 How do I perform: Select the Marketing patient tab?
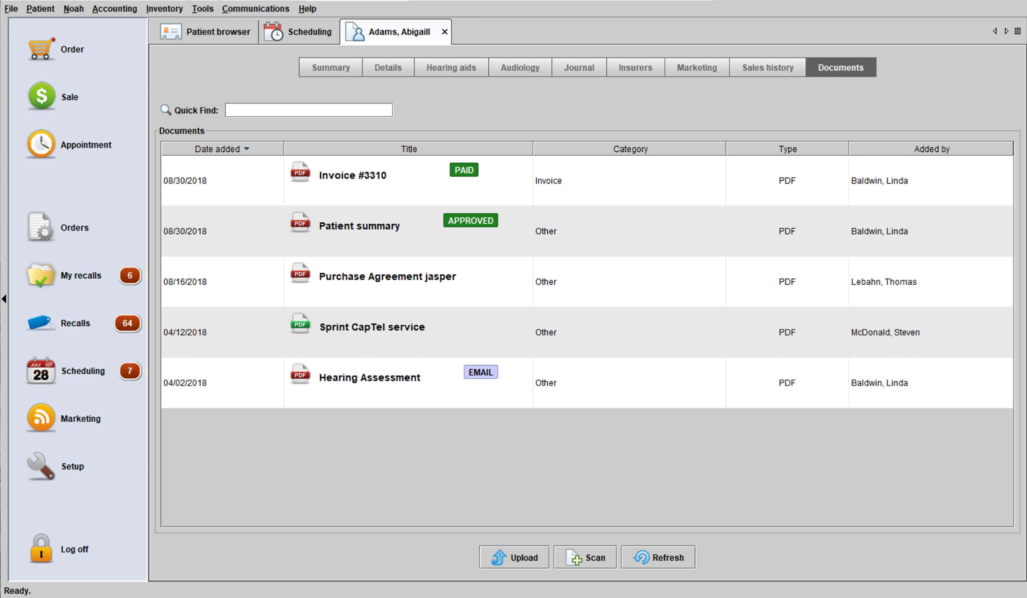[697, 67]
